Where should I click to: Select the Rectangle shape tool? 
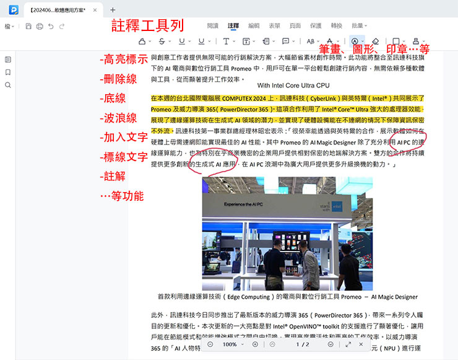pos(395,42)
